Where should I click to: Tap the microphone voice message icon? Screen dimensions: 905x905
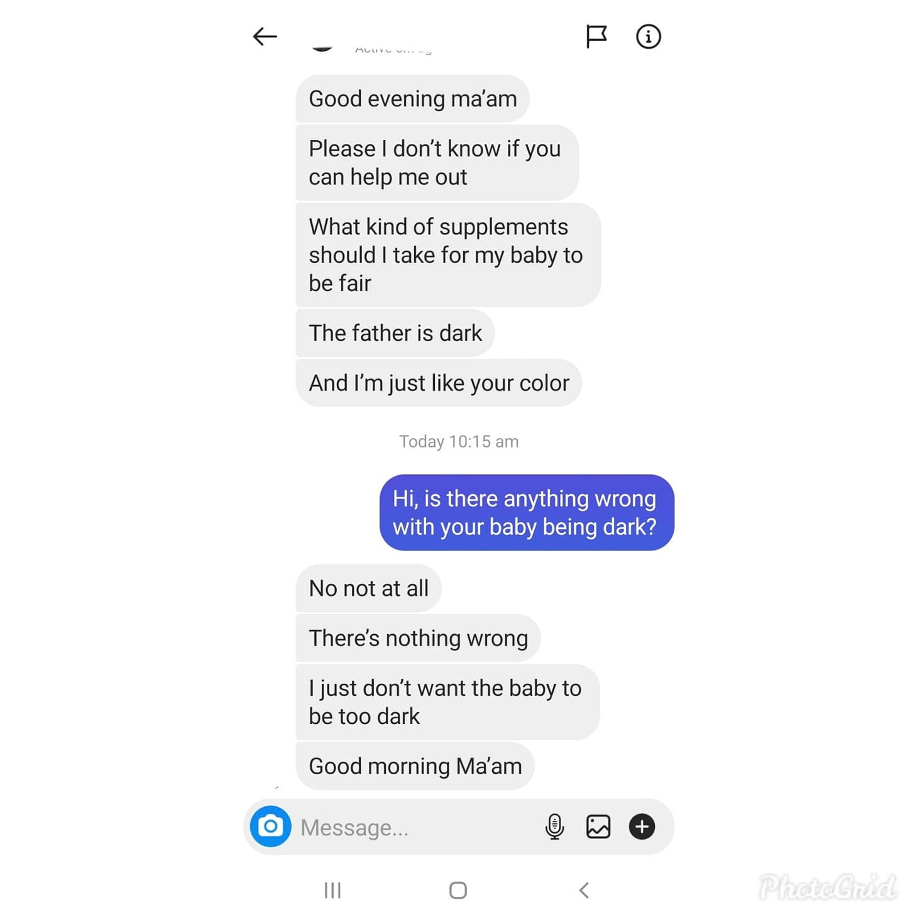pyautogui.click(x=554, y=826)
